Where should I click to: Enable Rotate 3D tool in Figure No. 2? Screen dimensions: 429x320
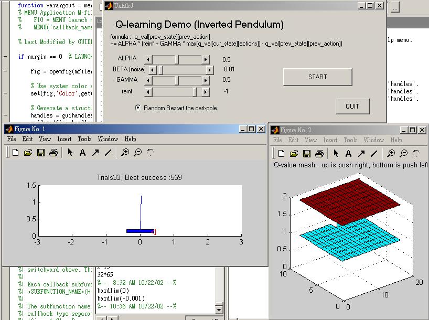coord(416,153)
